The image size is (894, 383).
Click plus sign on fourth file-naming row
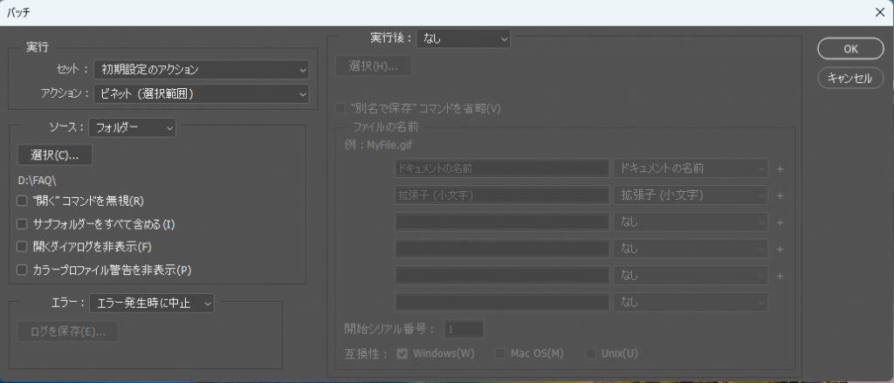click(x=780, y=250)
